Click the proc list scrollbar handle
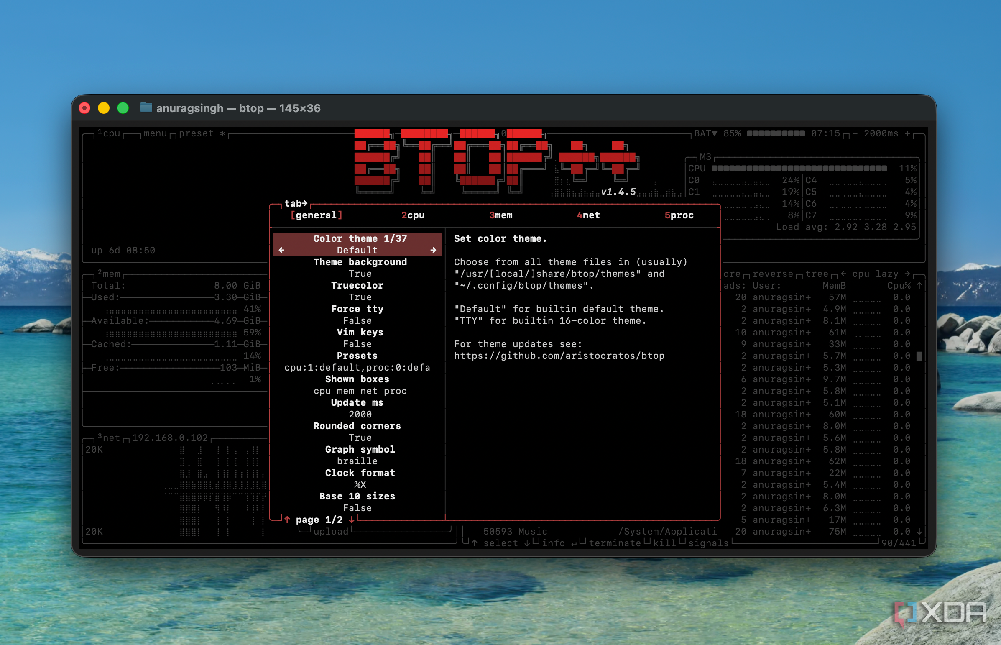Screen dimensions: 1001x645 point(919,356)
